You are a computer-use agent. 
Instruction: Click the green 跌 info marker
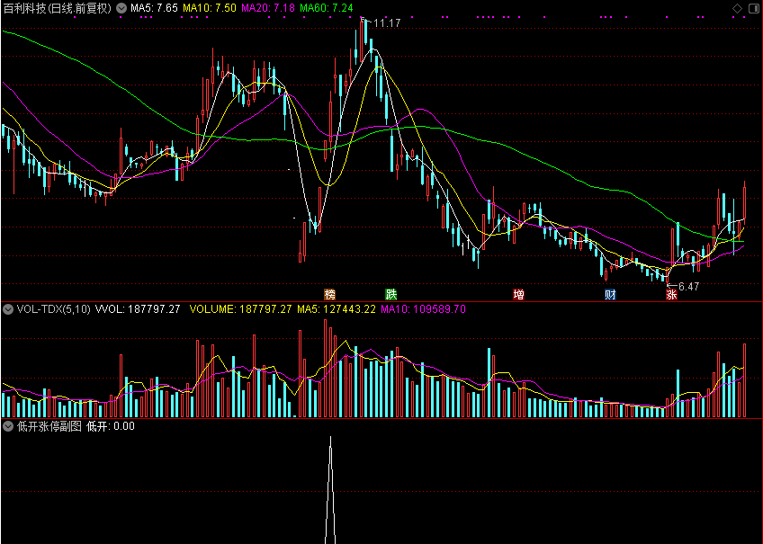click(390, 295)
